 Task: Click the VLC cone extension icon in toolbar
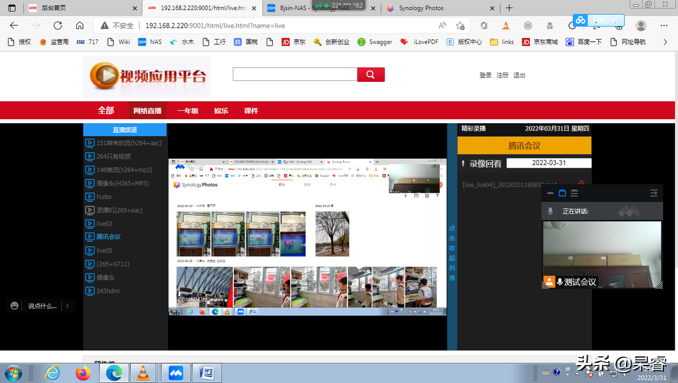506,25
